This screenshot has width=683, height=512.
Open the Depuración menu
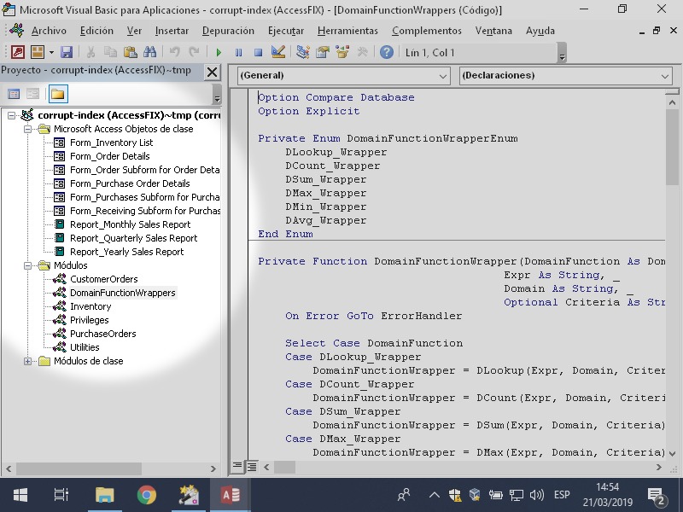228,31
